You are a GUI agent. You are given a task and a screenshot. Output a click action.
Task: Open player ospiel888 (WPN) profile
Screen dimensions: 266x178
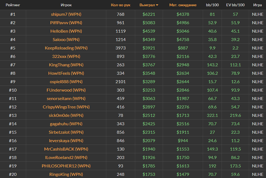(x=66, y=82)
